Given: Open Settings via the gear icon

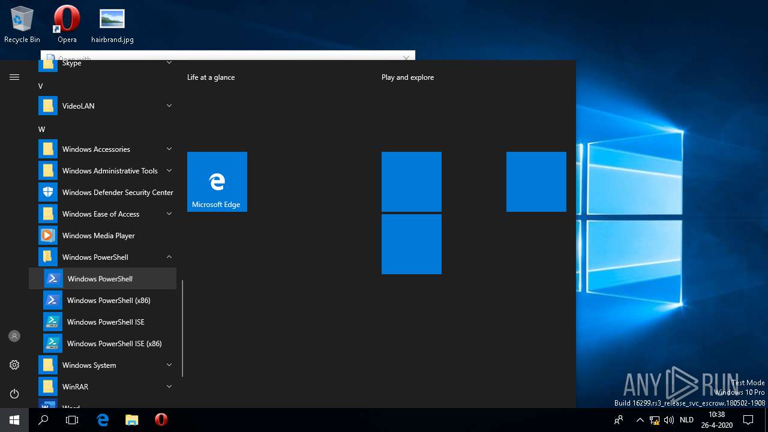Looking at the screenshot, I should pyautogui.click(x=14, y=365).
